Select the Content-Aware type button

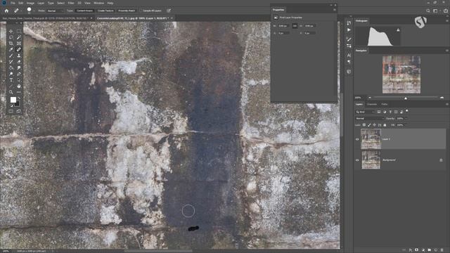point(84,11)
